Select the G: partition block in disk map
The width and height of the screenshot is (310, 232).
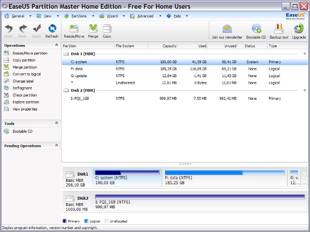294,177
